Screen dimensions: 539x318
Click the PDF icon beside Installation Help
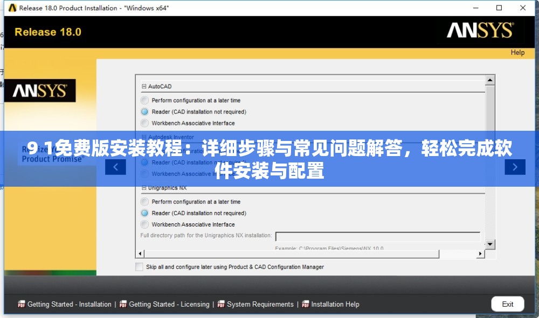click(306, 304)
